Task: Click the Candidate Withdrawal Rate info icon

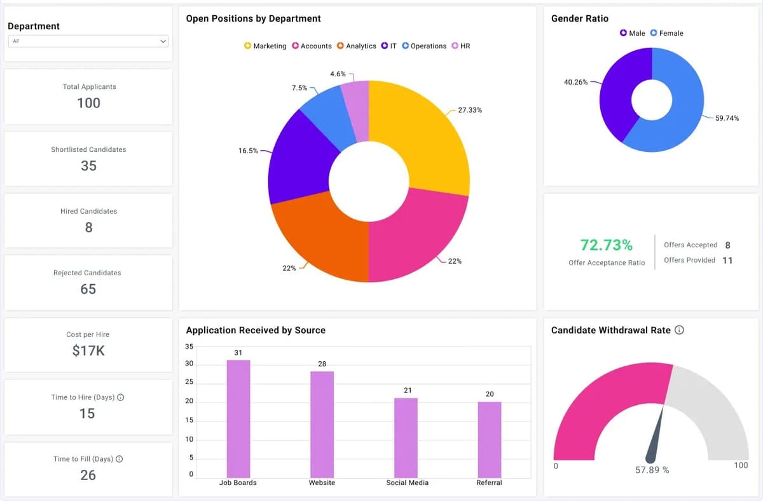Action: coord(680,330)
